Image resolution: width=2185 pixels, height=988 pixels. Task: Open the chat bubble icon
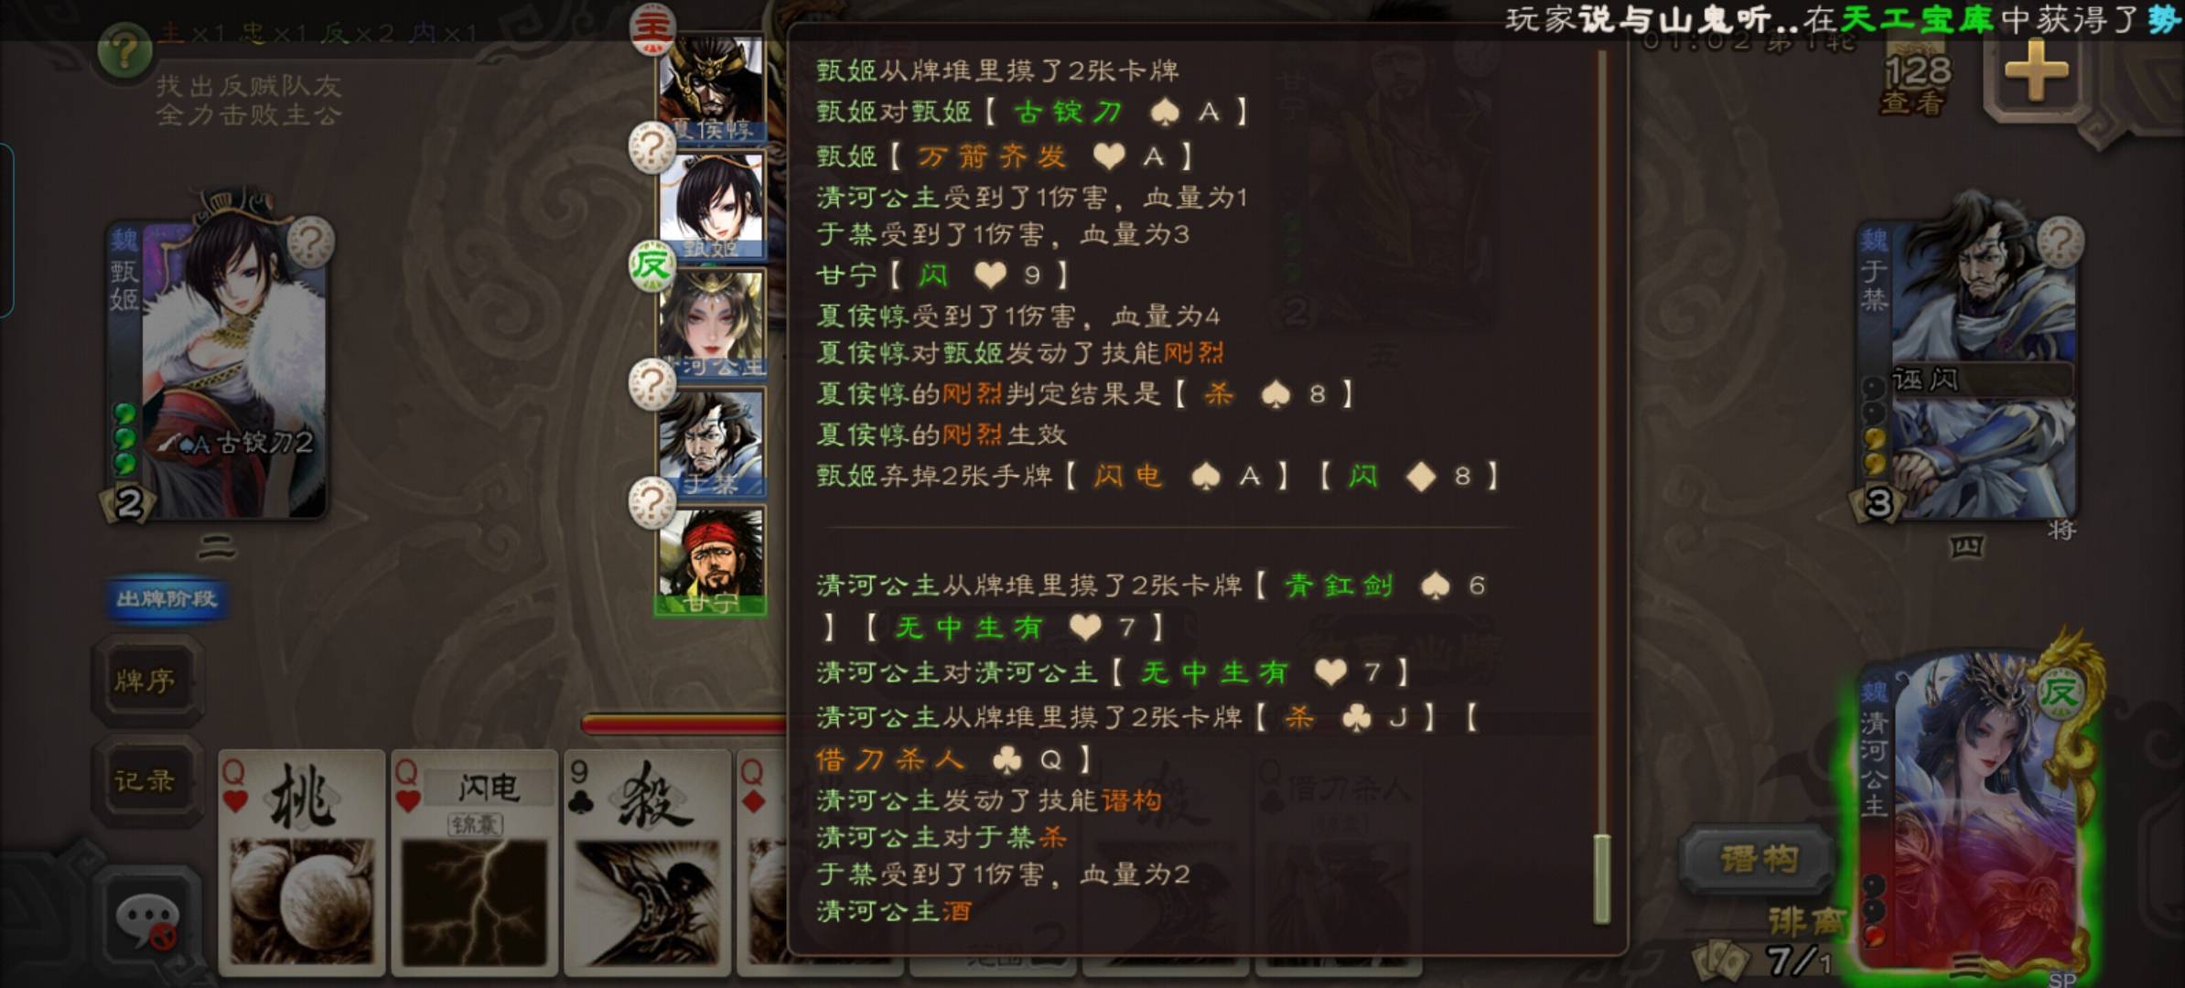click(x=146, y=919)
